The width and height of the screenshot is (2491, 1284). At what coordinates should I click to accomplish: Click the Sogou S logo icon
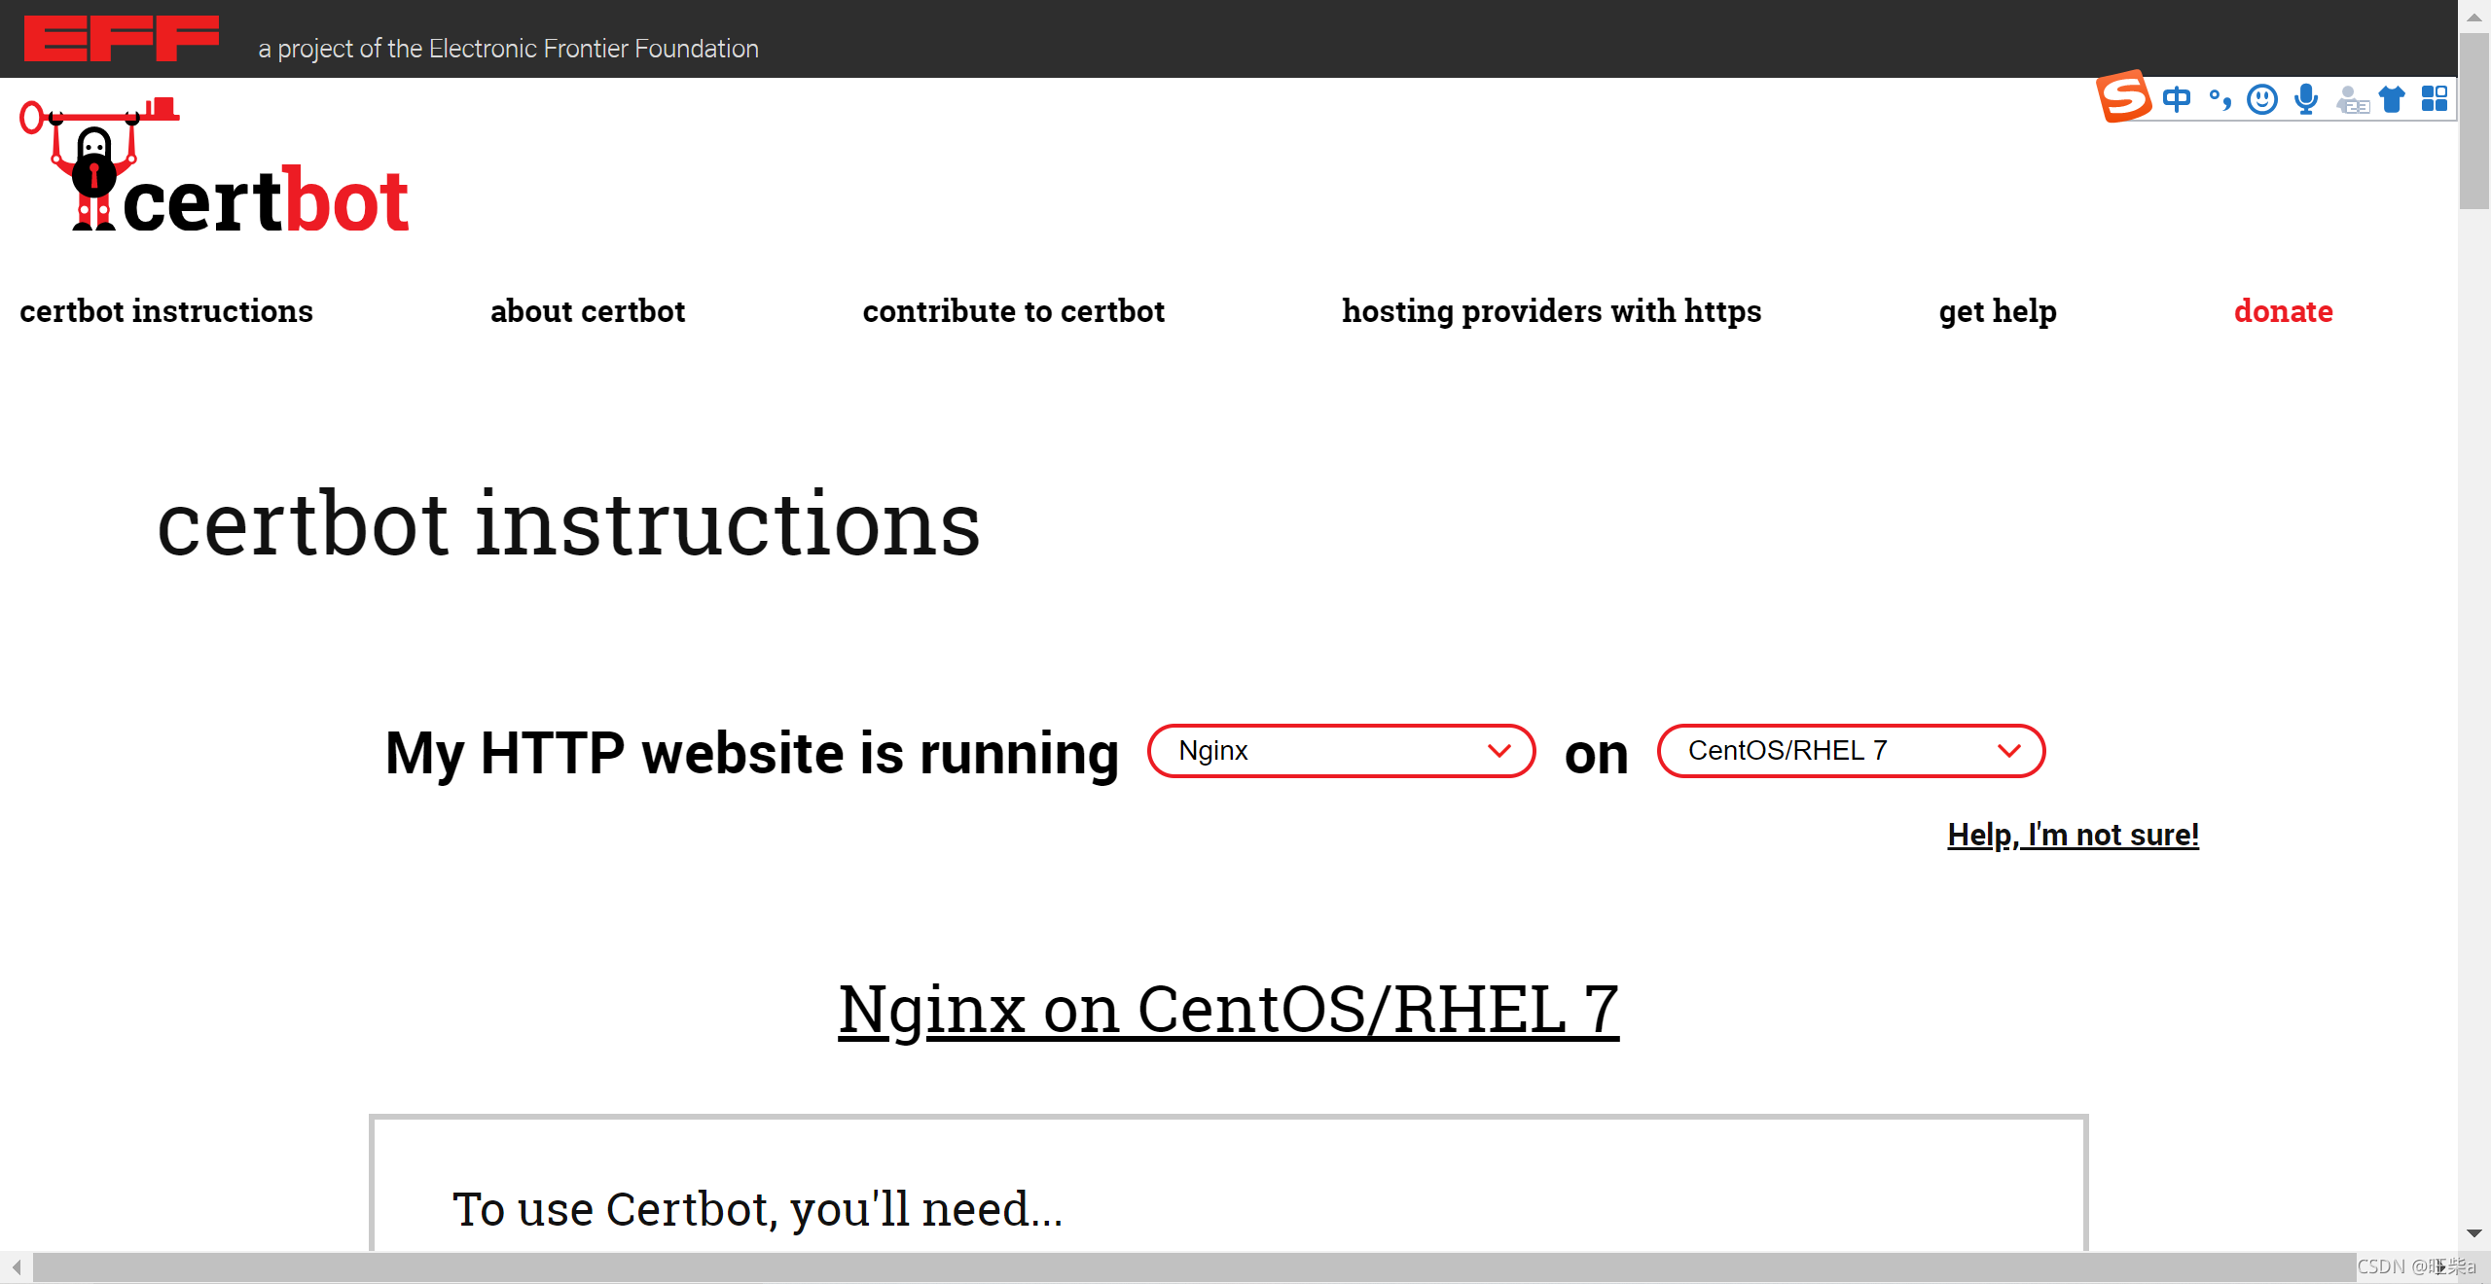coord(2123,96)
